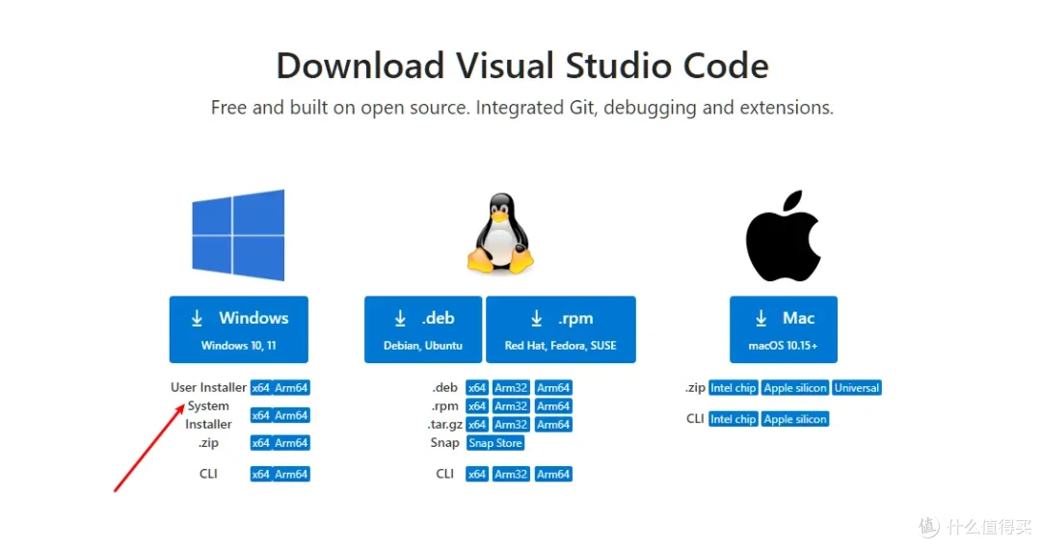1041x548 pixels.
Task: Select Mac .zip Universal build
Action: [x=857, y=387]
